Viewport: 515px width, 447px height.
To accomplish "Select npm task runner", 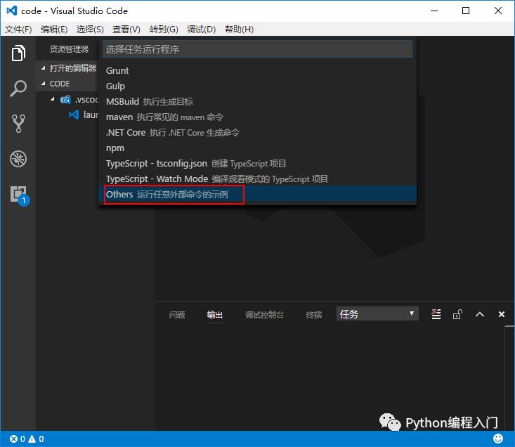I will [257, 148].
